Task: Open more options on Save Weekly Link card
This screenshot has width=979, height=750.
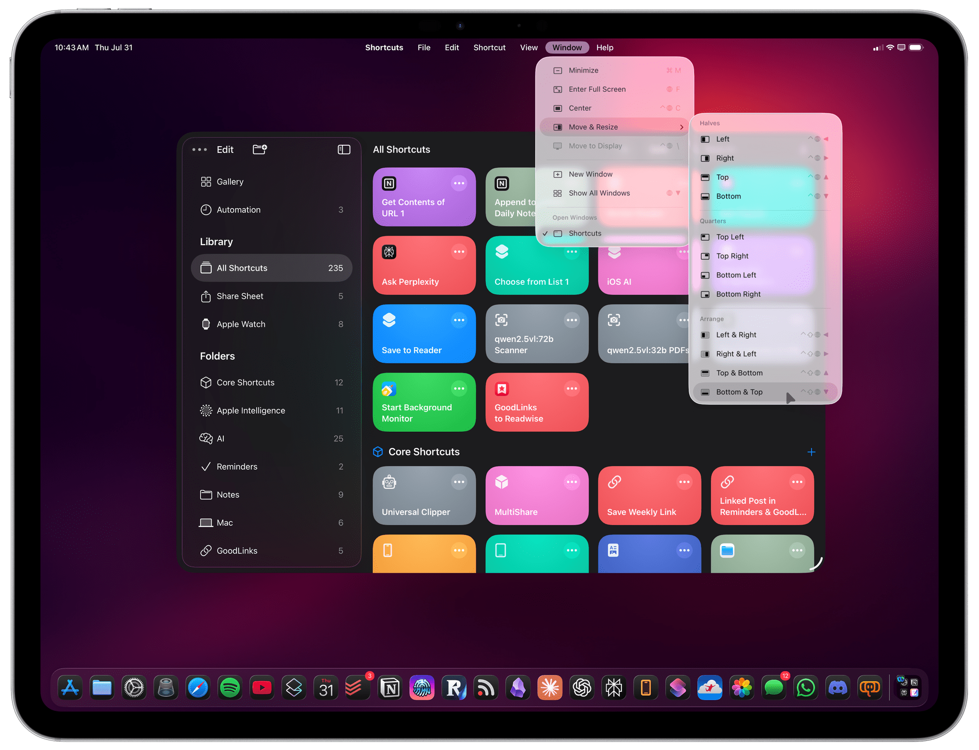Action: pyautogui.click(x=685, y=482)
